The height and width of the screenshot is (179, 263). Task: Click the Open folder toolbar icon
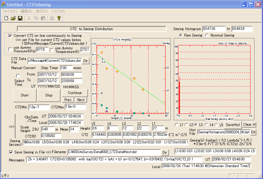pyautogui.click(x=13, y=18)
